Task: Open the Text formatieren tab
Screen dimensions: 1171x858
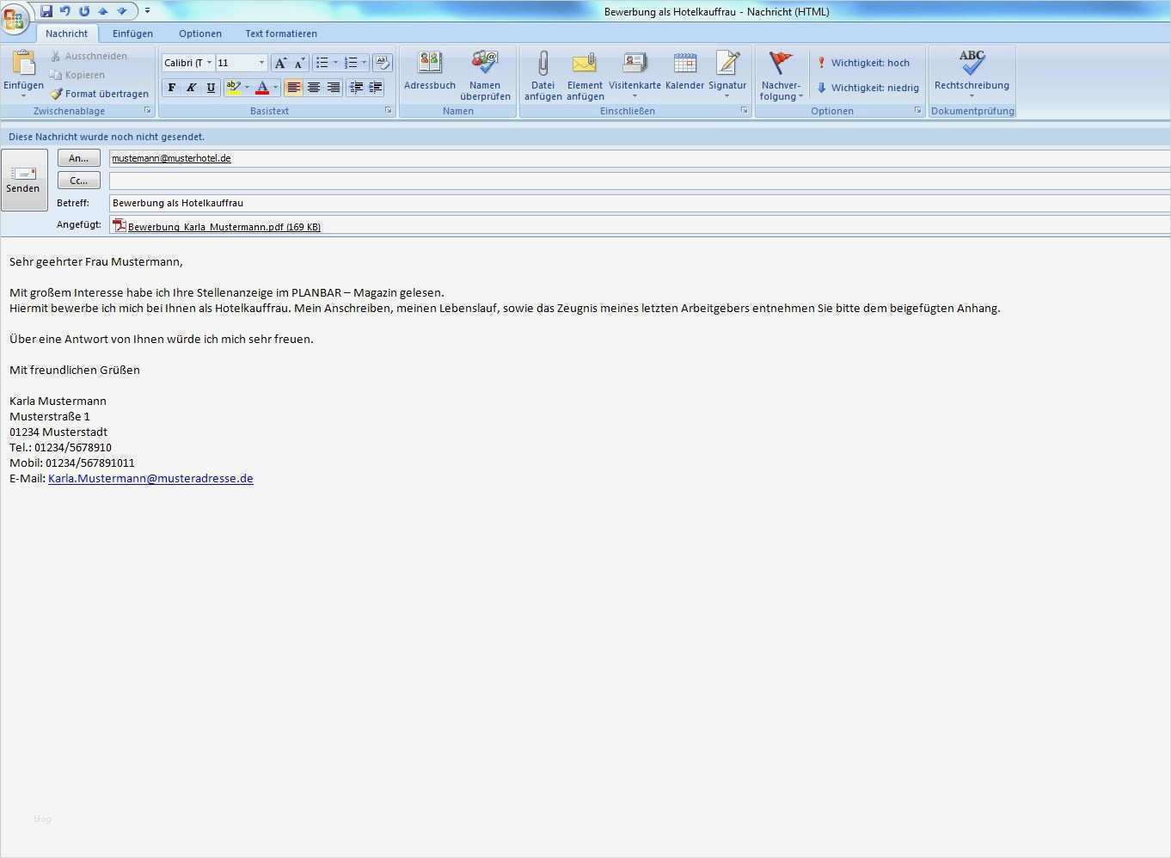Action: pyautogui.click(x=281, y=34)
